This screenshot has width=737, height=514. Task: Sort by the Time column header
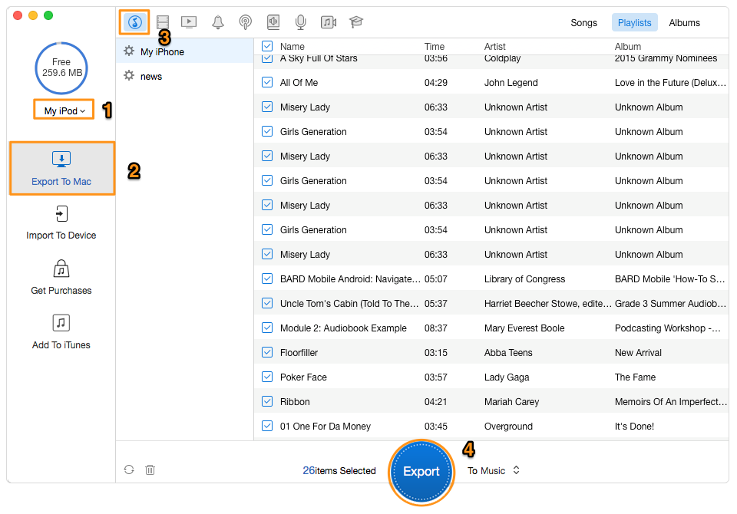click(x=435, y=47)
